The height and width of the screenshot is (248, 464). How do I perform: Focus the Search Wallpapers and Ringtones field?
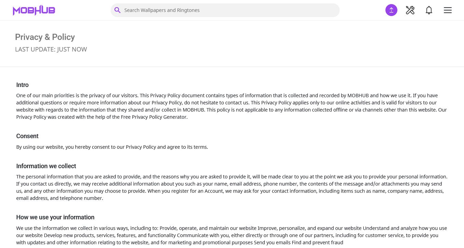click(x=229, y=10)
